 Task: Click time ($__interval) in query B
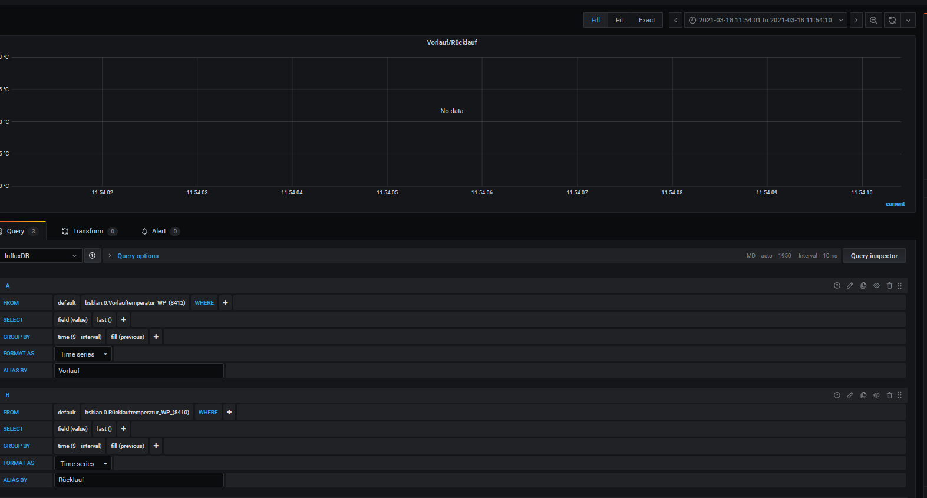click(80, 446)
